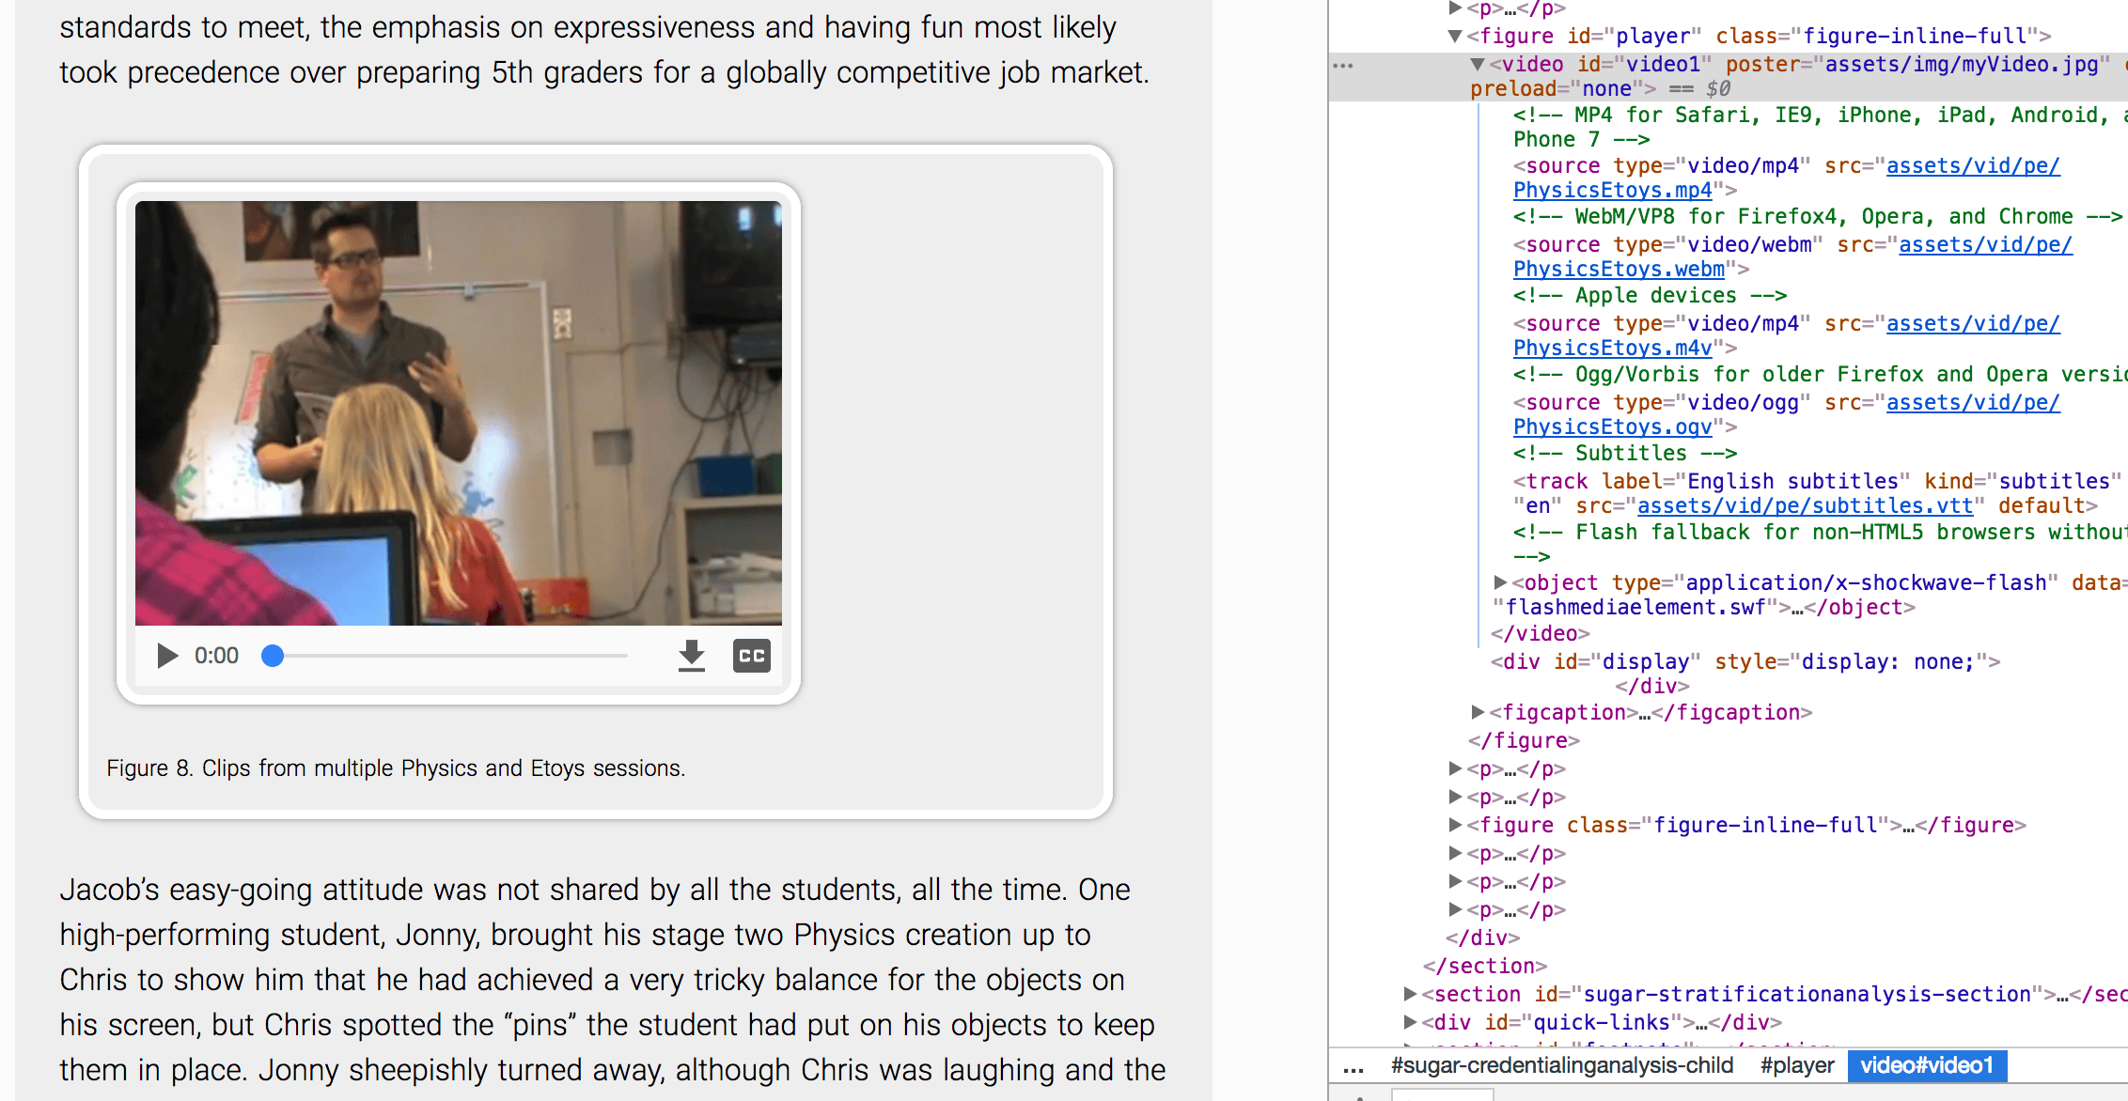Click the 0:00 video time display
The image size is (2128, 1101).
tap(216, 656)
